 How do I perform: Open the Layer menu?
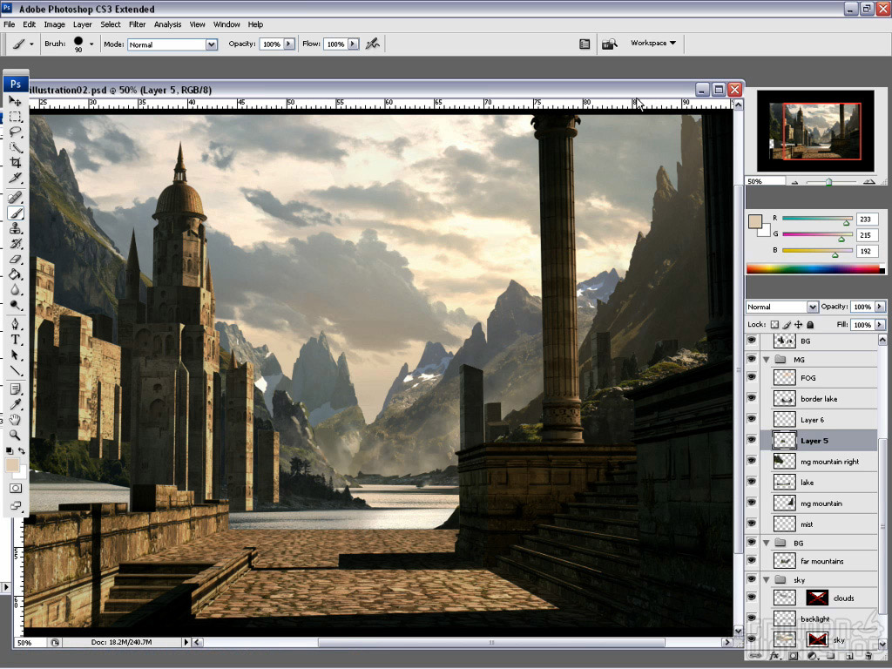[82, 24]
